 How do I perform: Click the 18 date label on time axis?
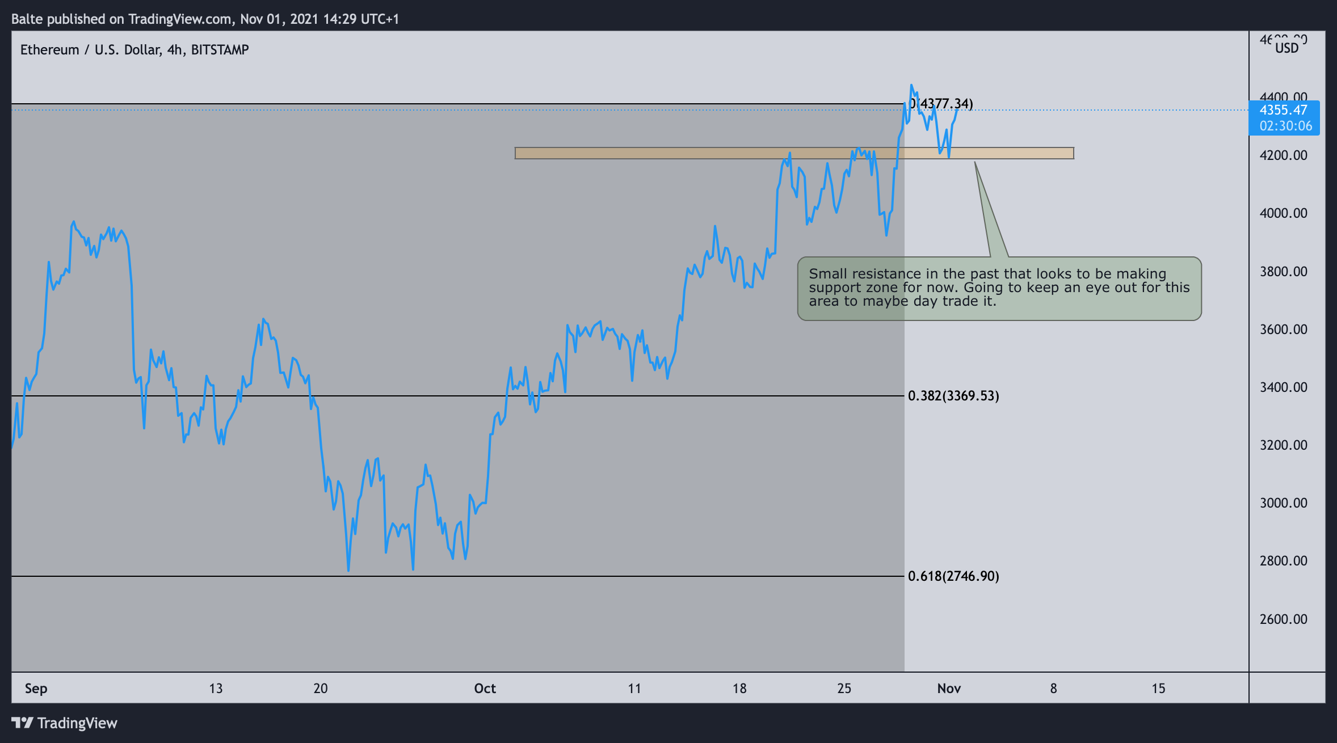[x=739, y=689]
